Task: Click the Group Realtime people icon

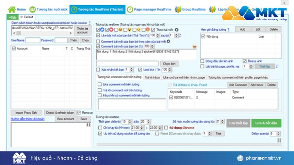Action: [178, 9]
